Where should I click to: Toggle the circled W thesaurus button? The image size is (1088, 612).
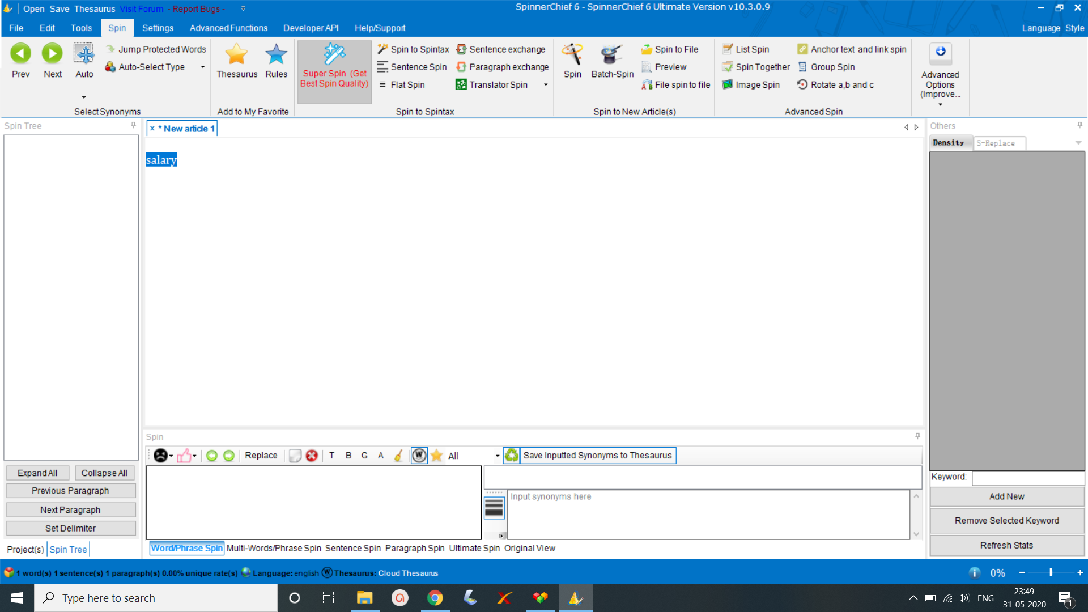tap(419, 456)
